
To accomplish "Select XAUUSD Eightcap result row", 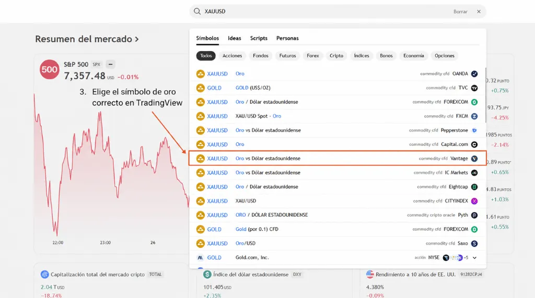I will [337, 187].
